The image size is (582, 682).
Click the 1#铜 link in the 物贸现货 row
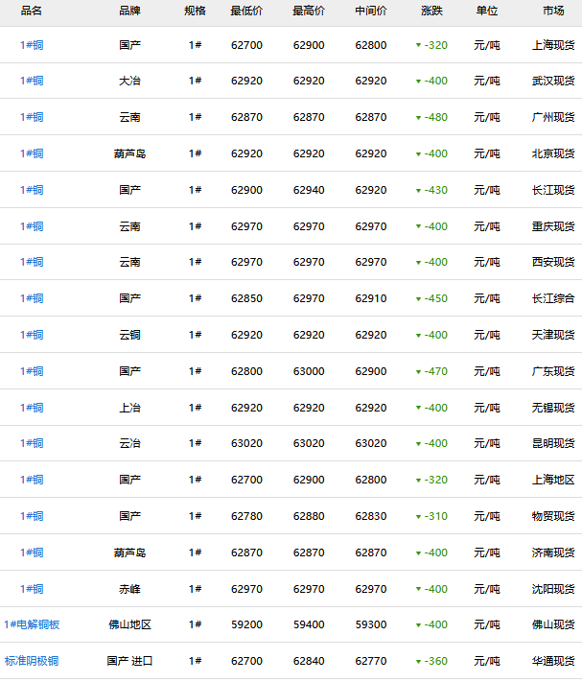coord(32,516)
